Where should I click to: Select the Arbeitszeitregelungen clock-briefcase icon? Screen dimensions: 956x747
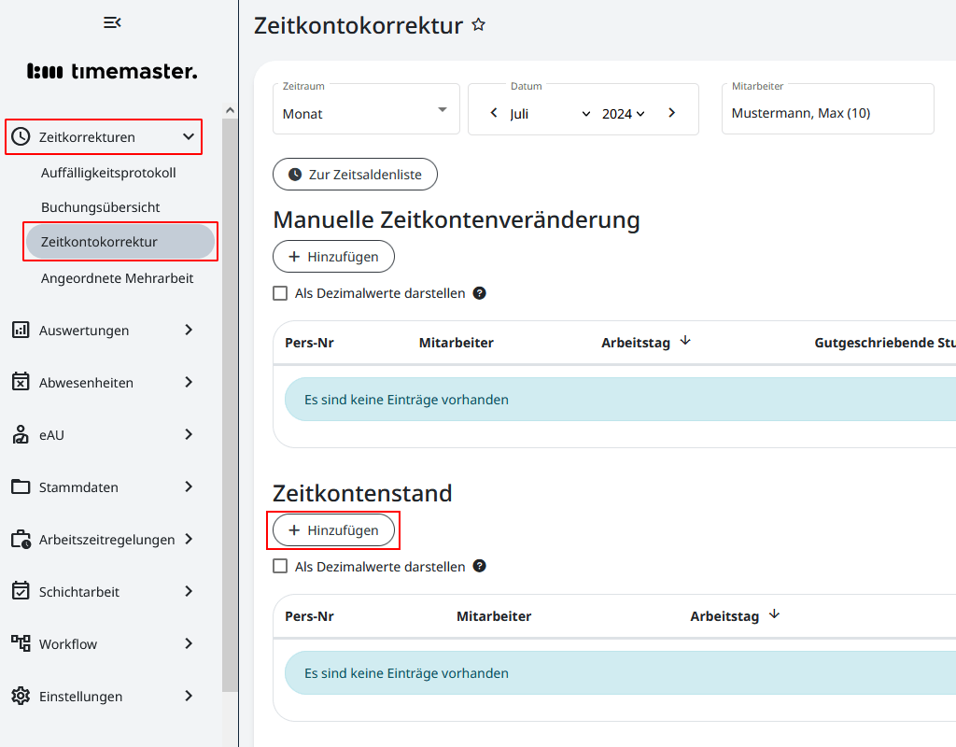coord(21,539)
